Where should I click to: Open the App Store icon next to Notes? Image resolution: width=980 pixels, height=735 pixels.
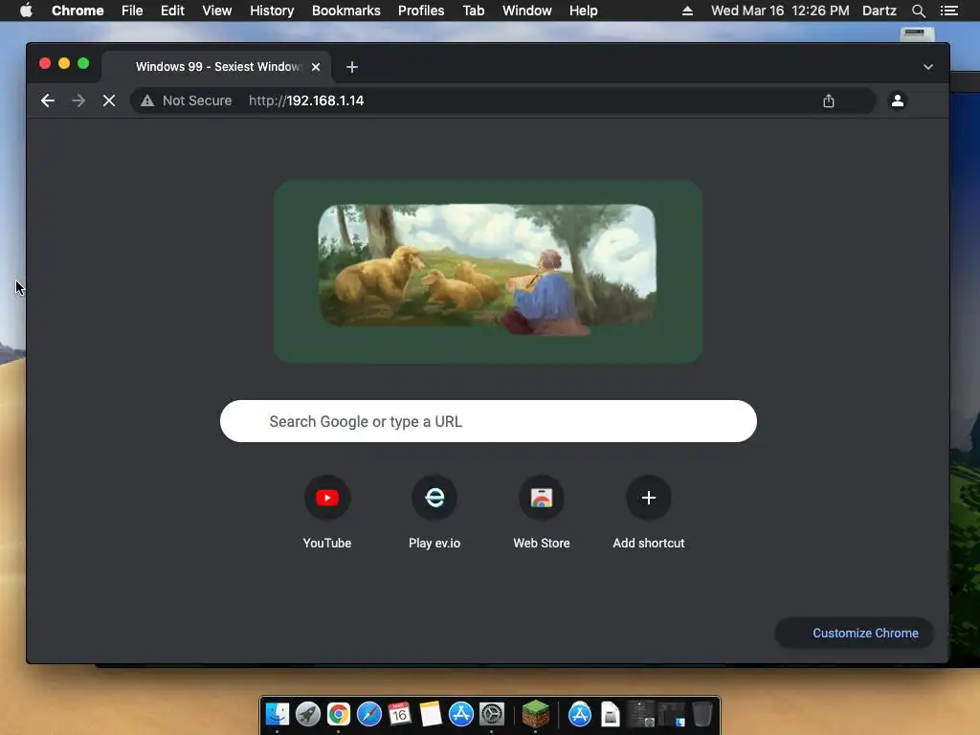[460, 714]
